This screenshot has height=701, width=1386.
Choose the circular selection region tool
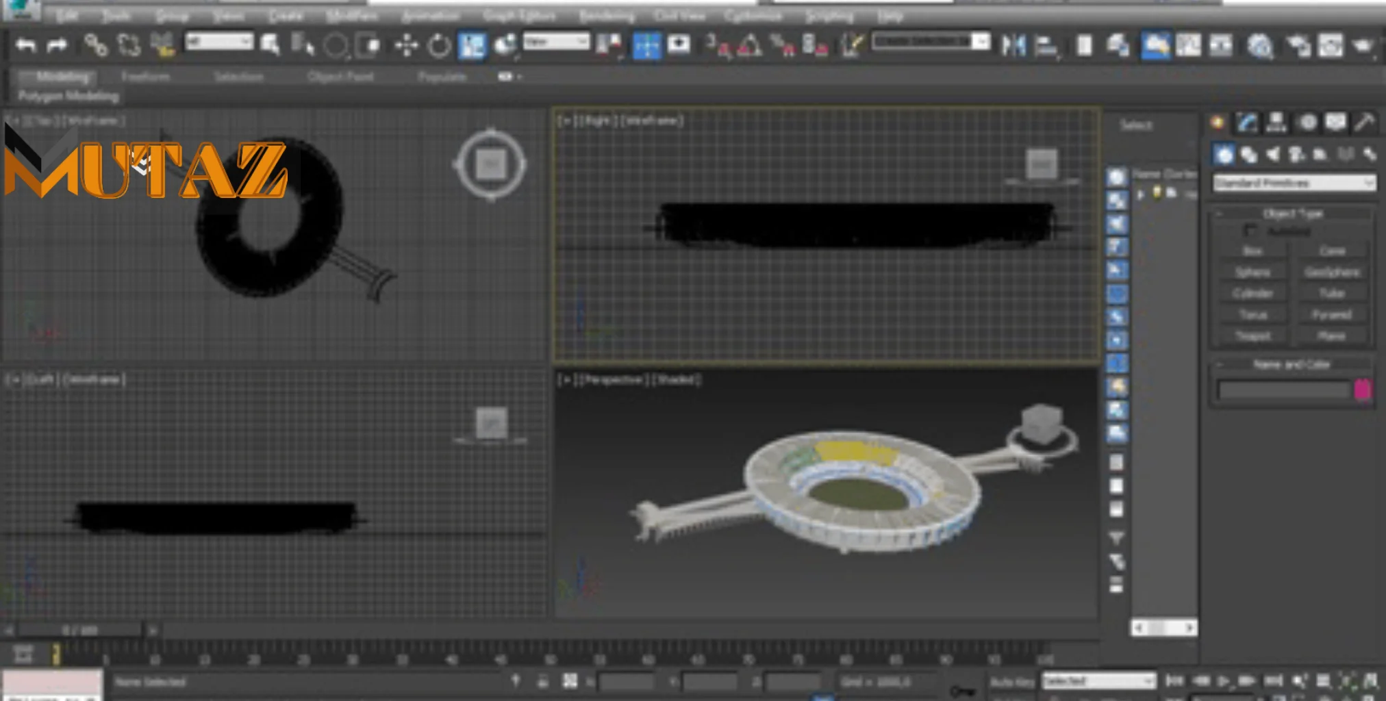pos(336,46)
